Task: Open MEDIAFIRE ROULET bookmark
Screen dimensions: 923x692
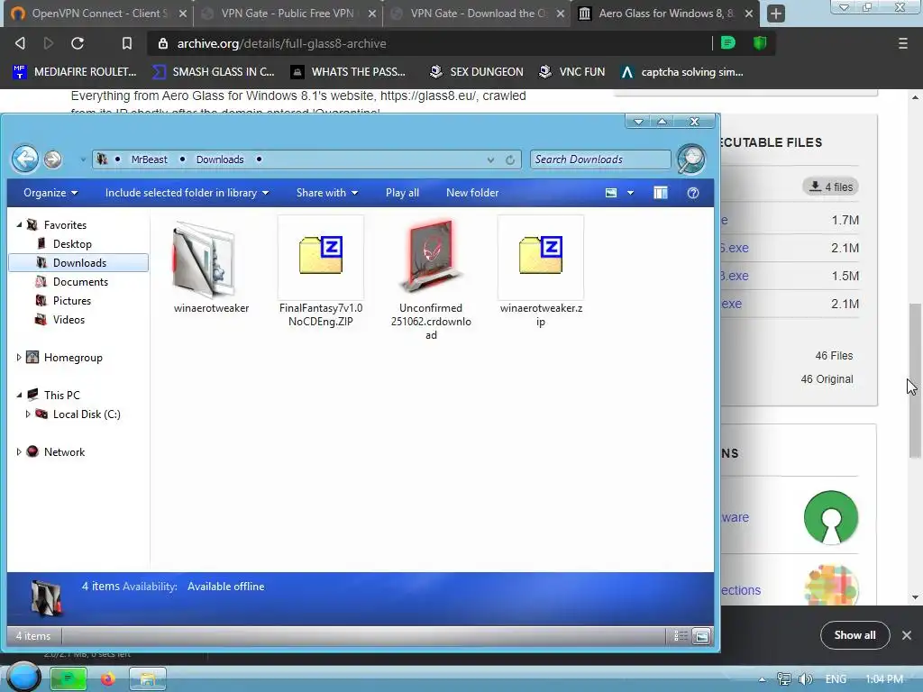Action: [75, 72]
